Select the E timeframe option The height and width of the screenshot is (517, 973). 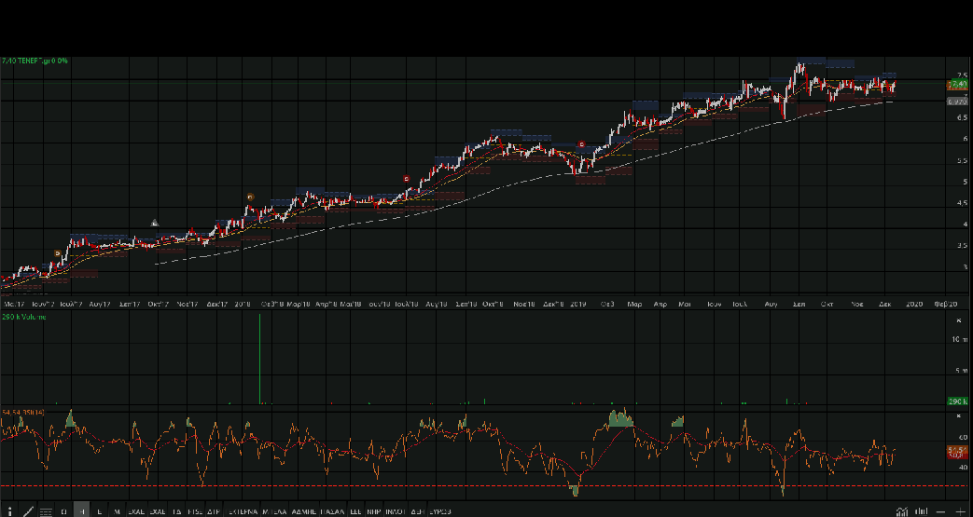(99, 511)
